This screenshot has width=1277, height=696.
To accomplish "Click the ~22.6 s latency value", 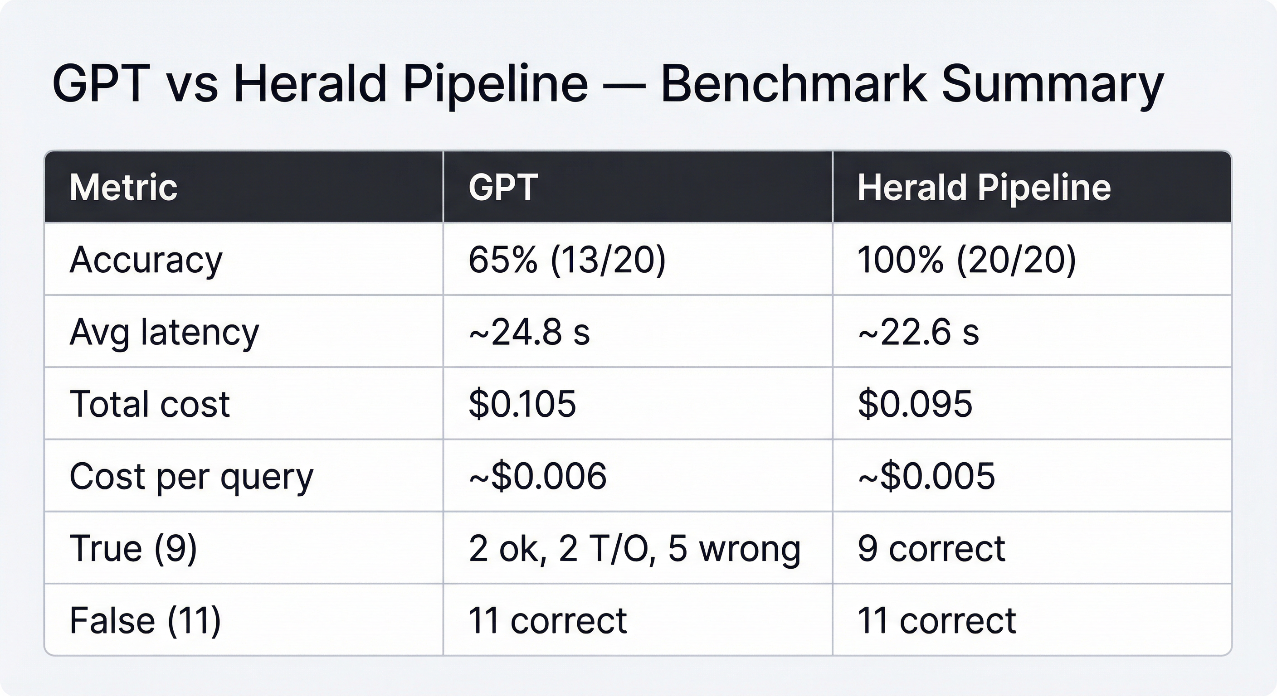I will coord(918,332).
